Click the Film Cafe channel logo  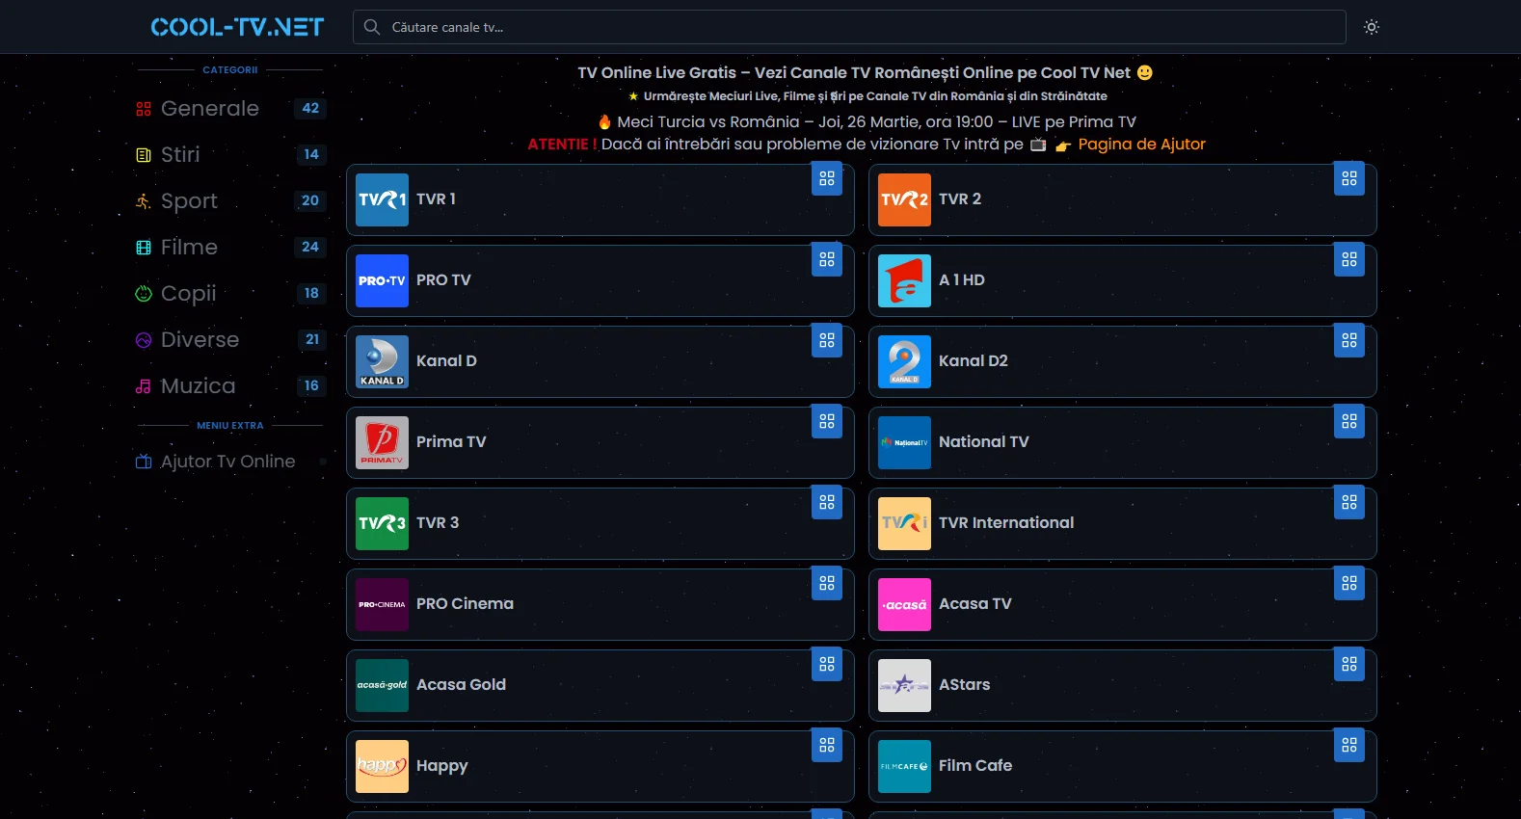[904, 766]
